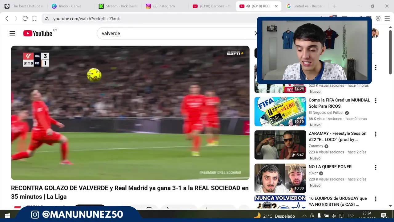Viewport: 394px width, 222px height.
Task: Open the YouTube hamburger guide menu
Action: tap(12, 33)
